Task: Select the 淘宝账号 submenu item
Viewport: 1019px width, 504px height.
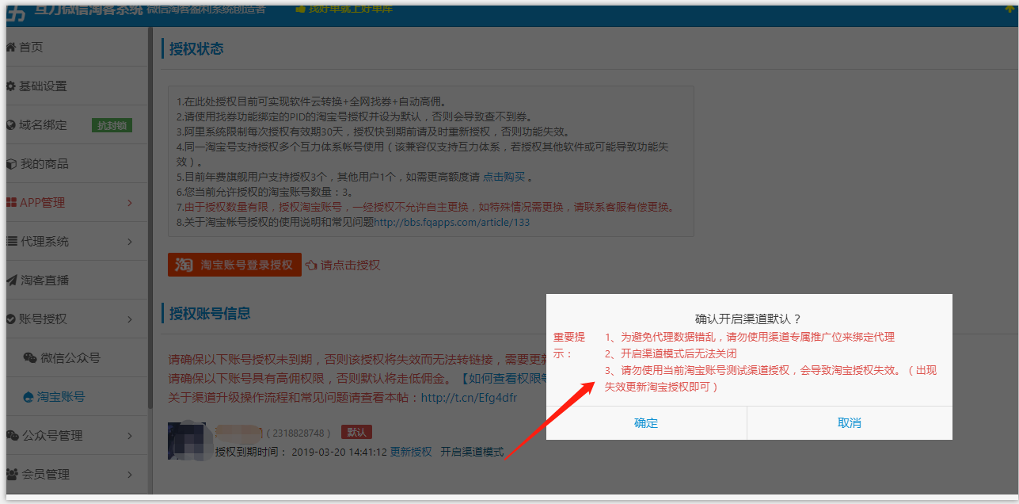Action: 77,397
